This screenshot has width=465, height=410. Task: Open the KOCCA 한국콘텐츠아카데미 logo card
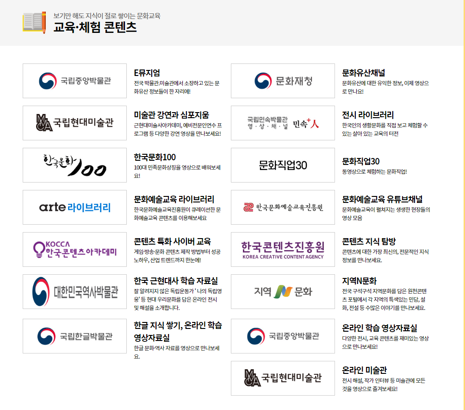coord(75,249)
